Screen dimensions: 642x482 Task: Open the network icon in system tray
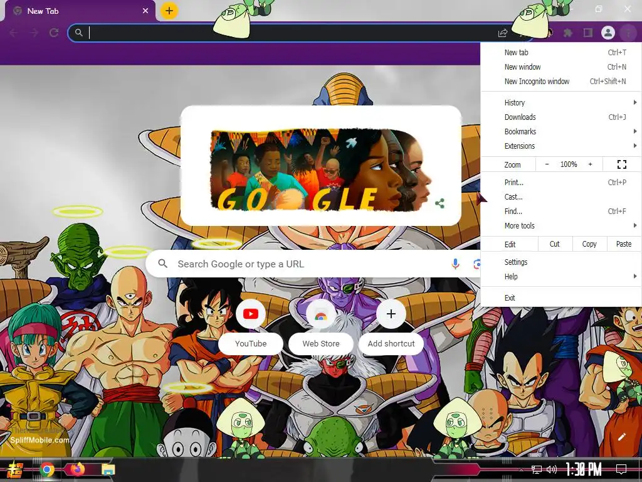click(x=537, y=469)
